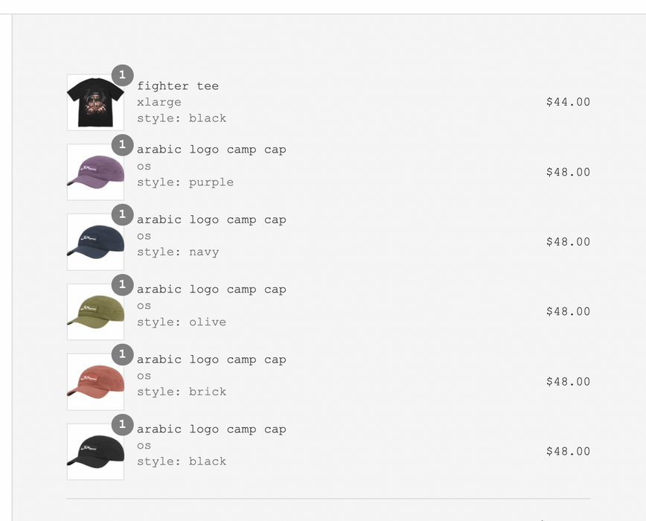This screenshot has width=646, height=521.
Task: Click the navy camp cap thumbnail
Action: (95, 242)
